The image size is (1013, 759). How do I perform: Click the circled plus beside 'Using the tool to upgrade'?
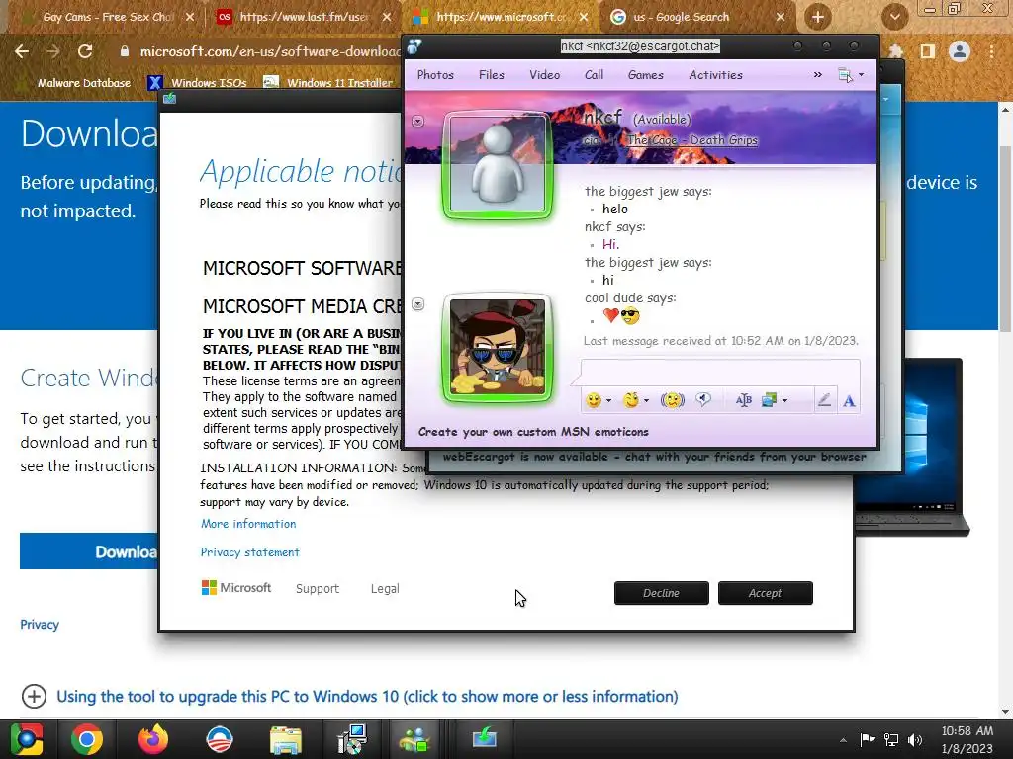(34, 697)
